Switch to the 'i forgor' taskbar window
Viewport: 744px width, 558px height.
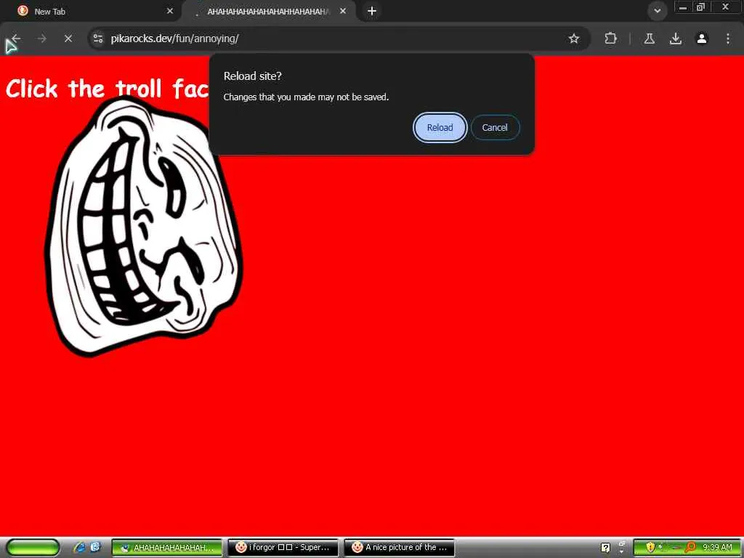pyautogui.click(x=283, y=548)
